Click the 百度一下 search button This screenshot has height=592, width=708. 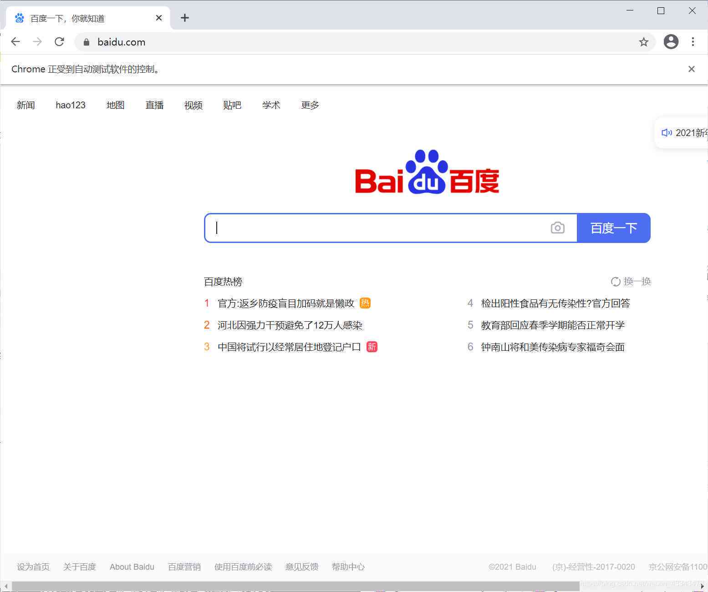click(x=613, y=228)
